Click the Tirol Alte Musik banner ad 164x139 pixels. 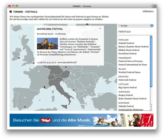point(81,120)
